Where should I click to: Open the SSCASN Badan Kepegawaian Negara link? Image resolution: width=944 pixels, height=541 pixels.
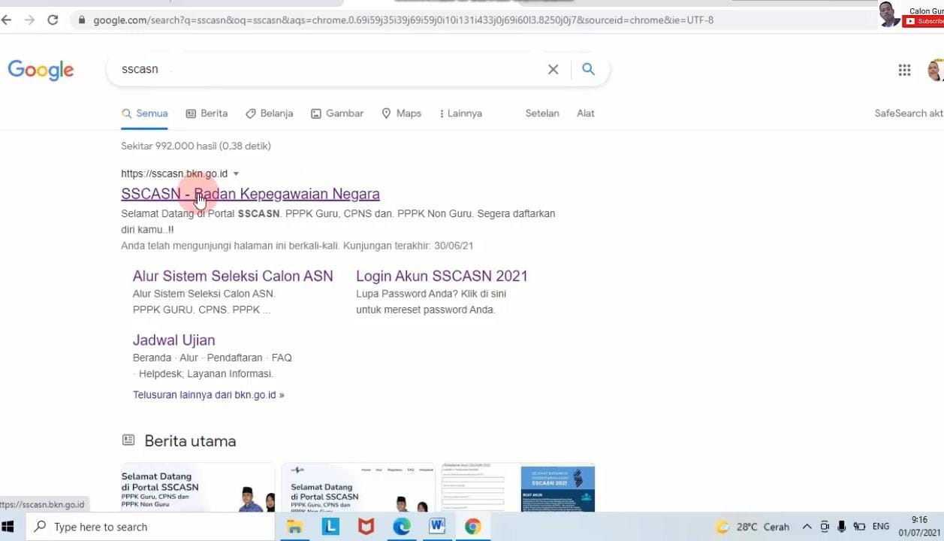pos(250,194)
